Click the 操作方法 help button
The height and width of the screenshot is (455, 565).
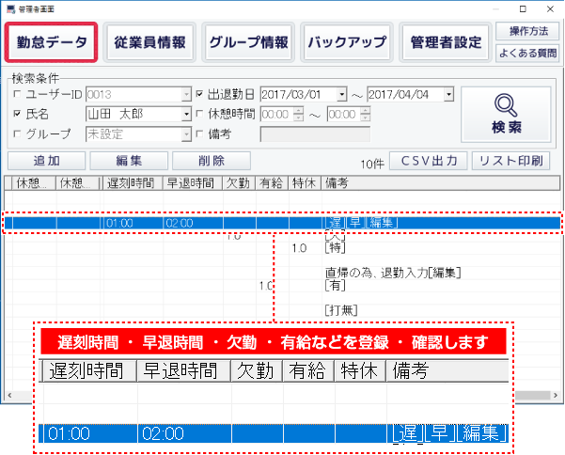(521, 33)
